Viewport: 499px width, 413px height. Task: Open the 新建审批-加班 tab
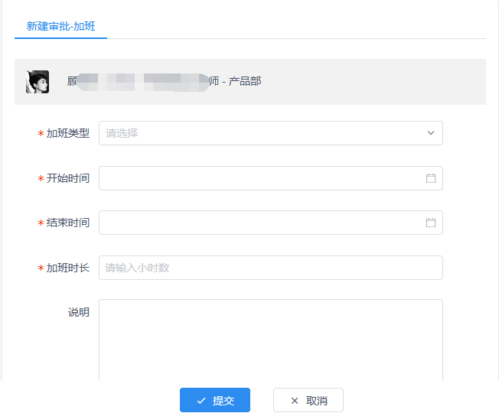pyautogui.click(x=60, y=26)
